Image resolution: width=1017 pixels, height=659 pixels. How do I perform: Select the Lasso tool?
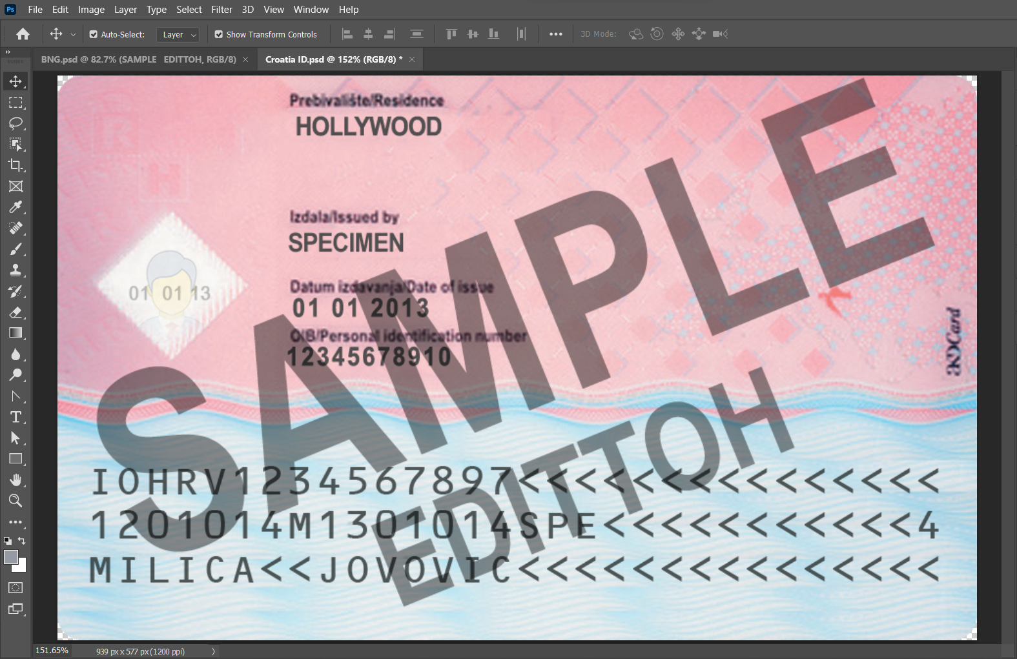[x=15, y=123]
